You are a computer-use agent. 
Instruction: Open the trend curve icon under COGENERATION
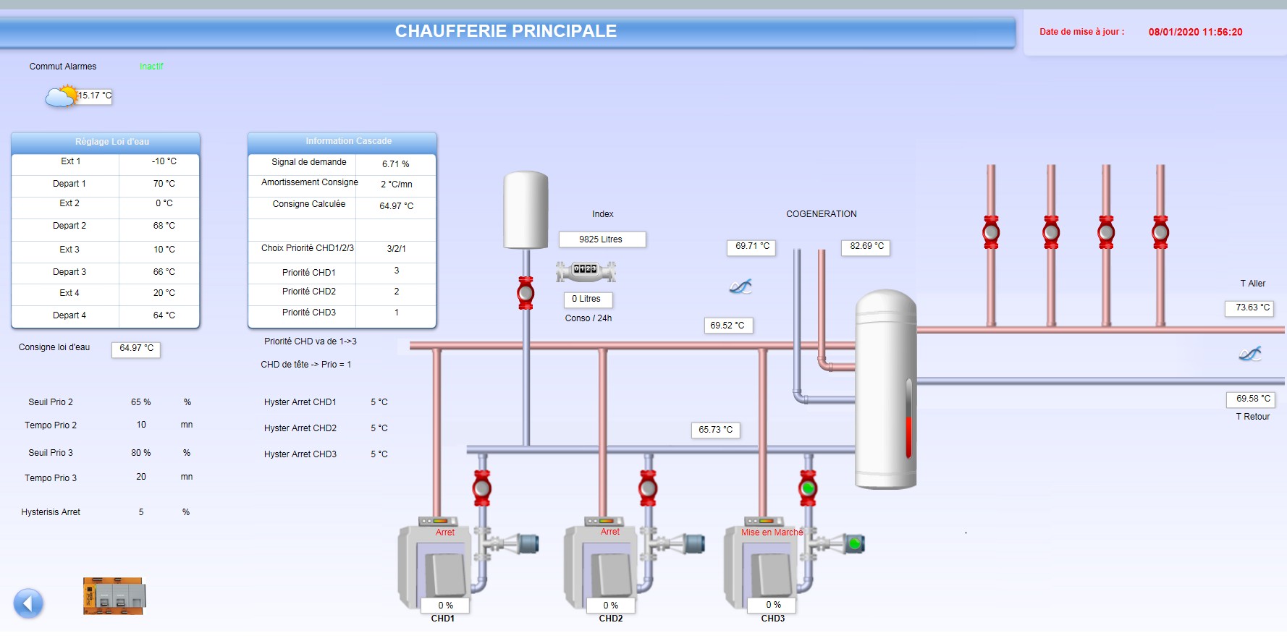click(x=740, y=286)
